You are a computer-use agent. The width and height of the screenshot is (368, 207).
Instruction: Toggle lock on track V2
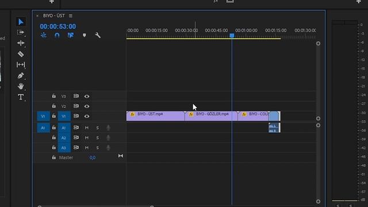53,106
